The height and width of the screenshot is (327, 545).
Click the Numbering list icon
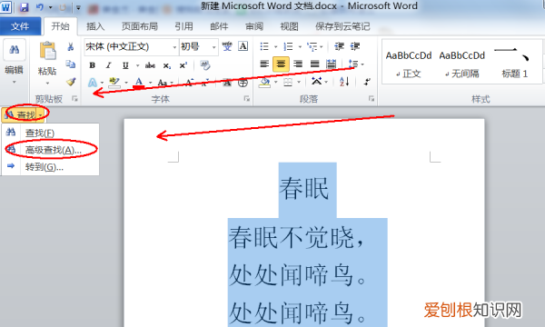(288, 46)
